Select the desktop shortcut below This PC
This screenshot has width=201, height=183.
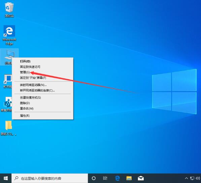(x=8, y=81)
